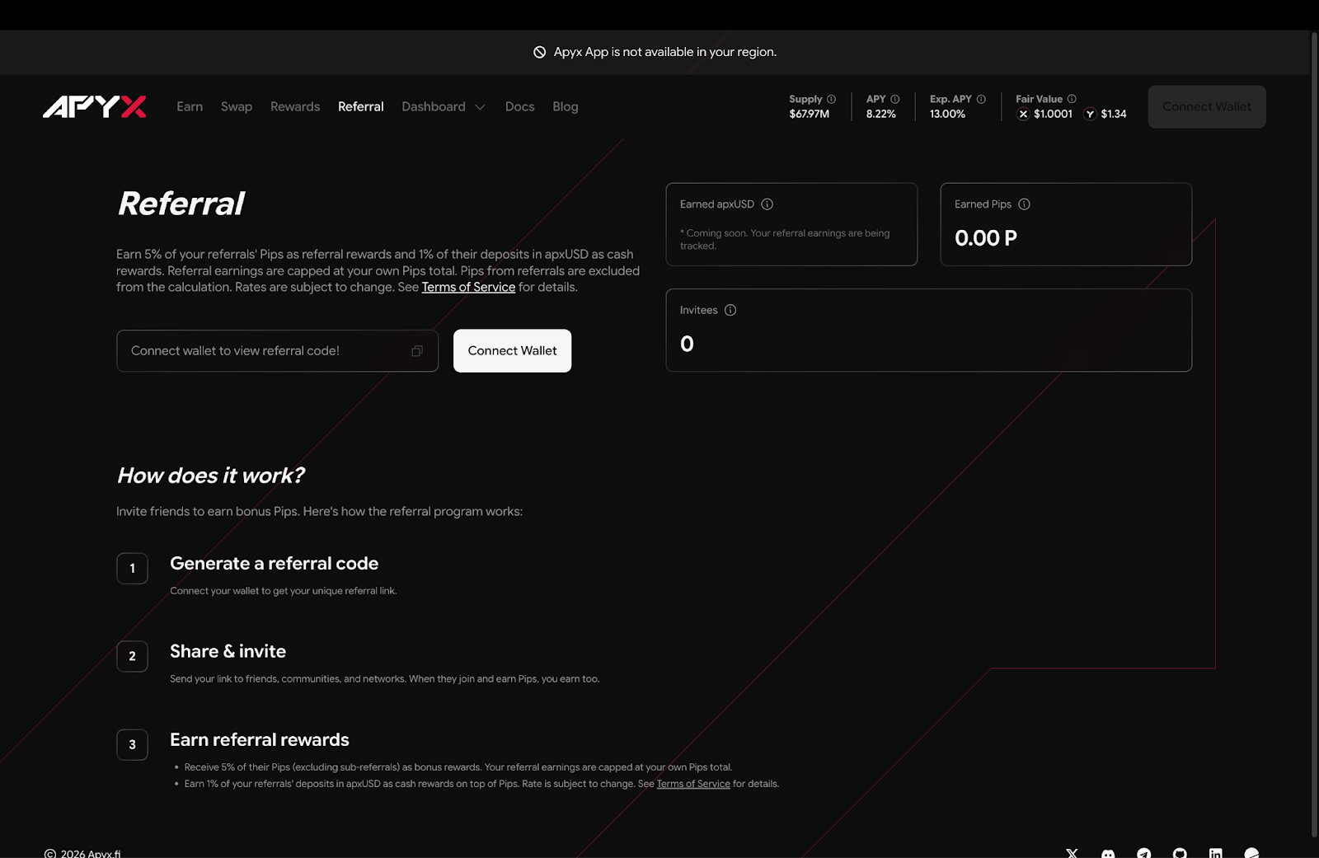Screen dimensions: 1319x858
Task: Click the Invitees info icon
Action: click(x=730, y=310)
